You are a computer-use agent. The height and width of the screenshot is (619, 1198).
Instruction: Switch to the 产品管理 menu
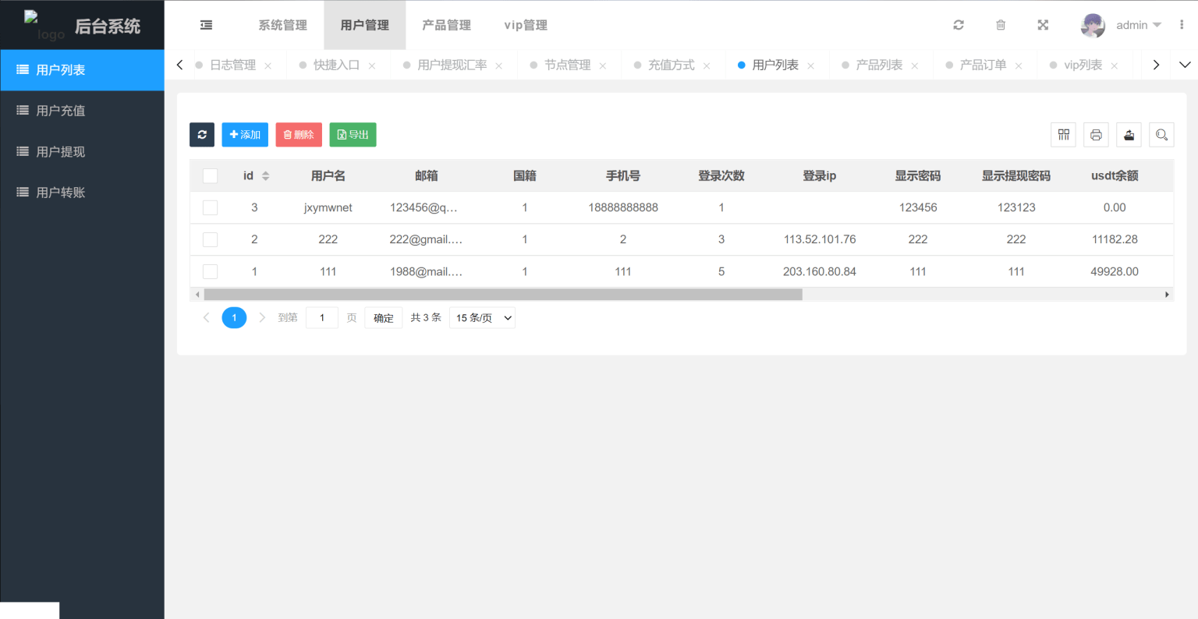[446, 24]
